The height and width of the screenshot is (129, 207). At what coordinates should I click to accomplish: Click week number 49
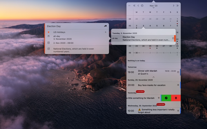[130, 53]
